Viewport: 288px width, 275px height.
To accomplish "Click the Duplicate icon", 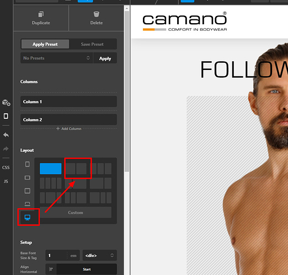I will (x=41, y=14).
